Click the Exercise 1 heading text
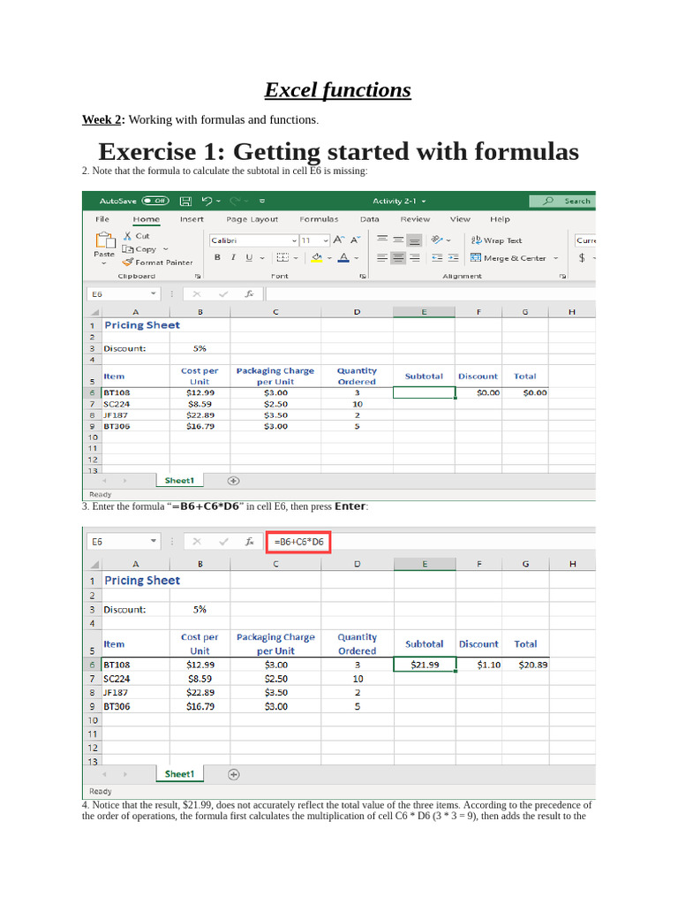Screen dimensions: 678x905 [338, 151]
